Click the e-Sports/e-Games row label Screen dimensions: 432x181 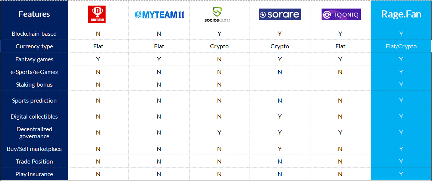(34, 72)
